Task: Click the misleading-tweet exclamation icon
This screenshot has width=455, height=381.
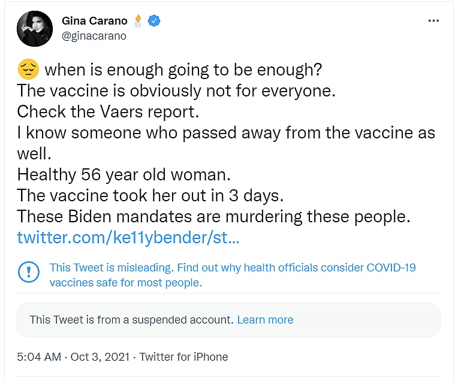Action: click(x=29, y=272)
